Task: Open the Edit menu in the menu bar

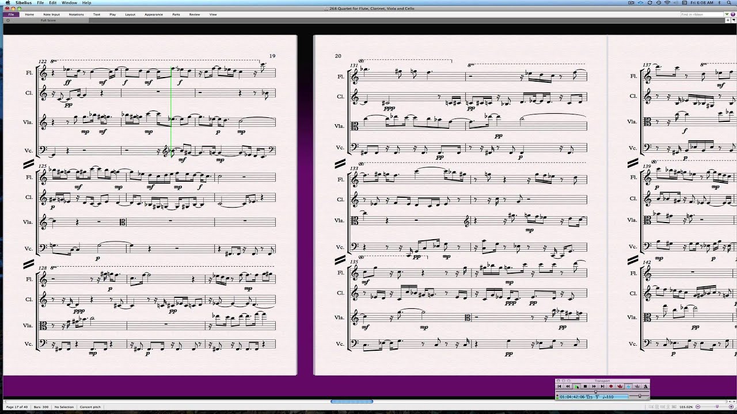Action: 52,3
